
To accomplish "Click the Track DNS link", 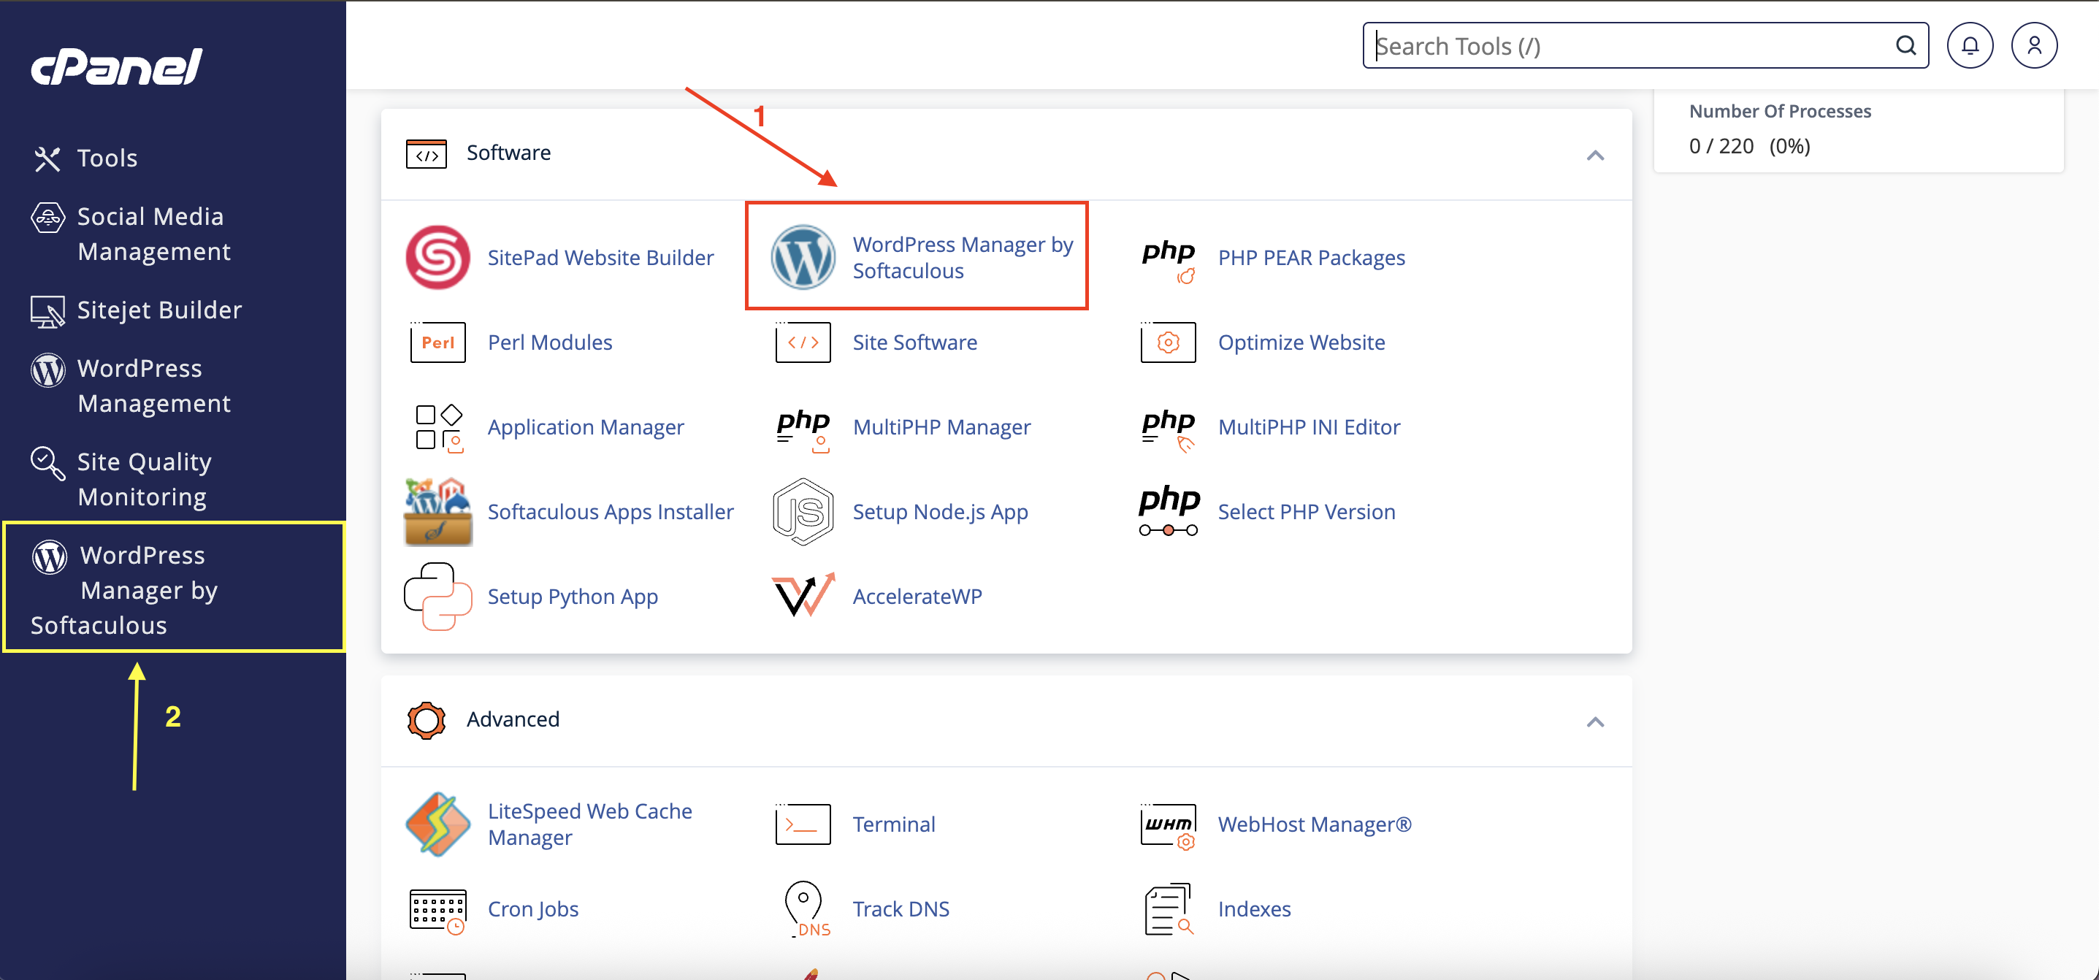I will pos(901,909).
